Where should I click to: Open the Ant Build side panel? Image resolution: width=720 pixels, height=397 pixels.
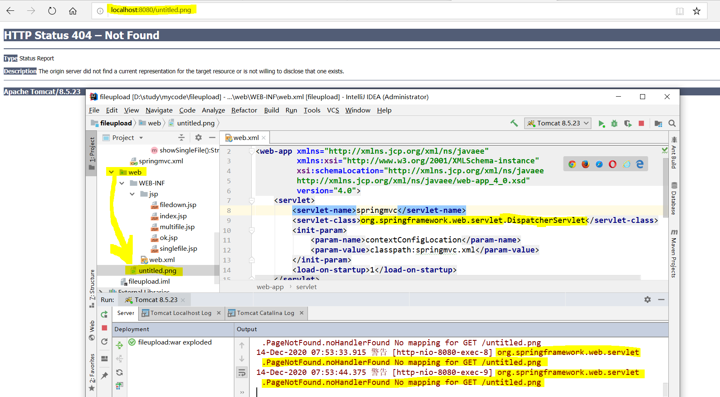(674, 152)
